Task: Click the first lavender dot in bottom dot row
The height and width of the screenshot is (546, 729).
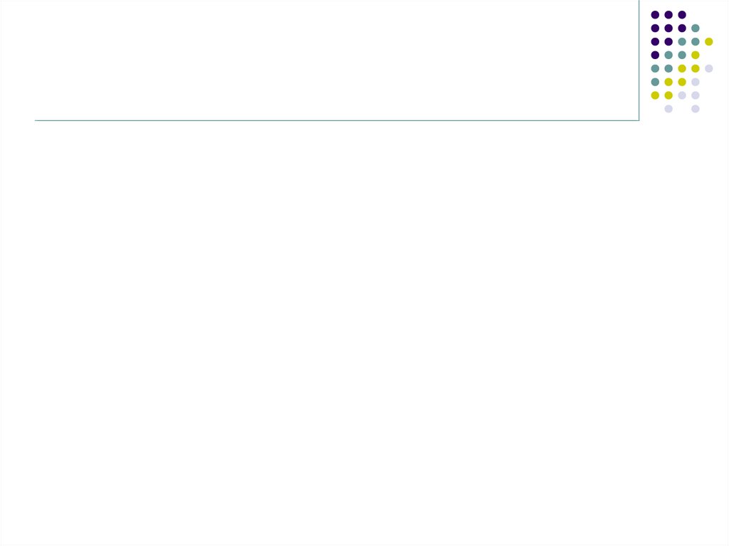Action: click(668, 109)
